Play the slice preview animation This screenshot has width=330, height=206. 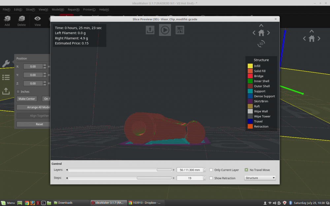coord(165,30)
